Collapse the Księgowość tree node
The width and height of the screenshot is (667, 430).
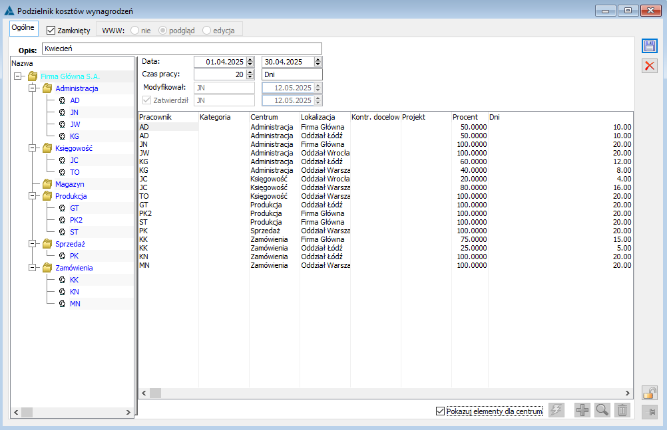coord(33,148)
